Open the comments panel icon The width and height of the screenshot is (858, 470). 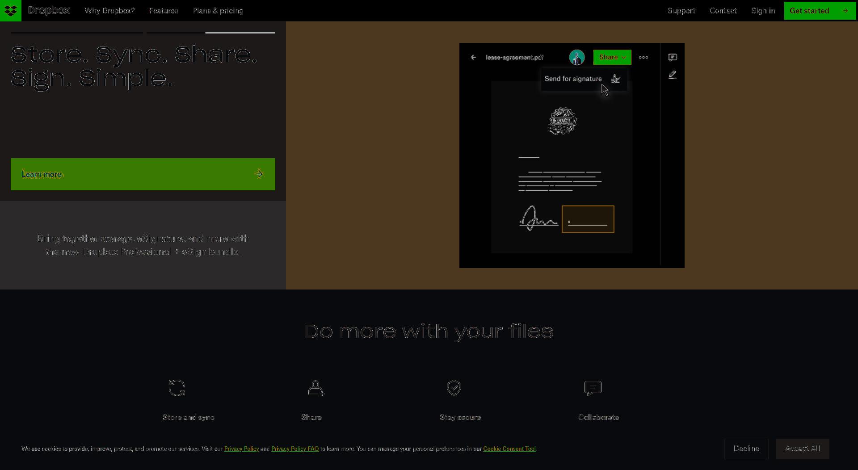(673, 57)
